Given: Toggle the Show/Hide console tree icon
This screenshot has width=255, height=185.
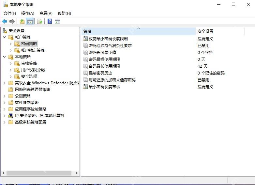Looking at the screenshot, I should click(x=30, y=21).
